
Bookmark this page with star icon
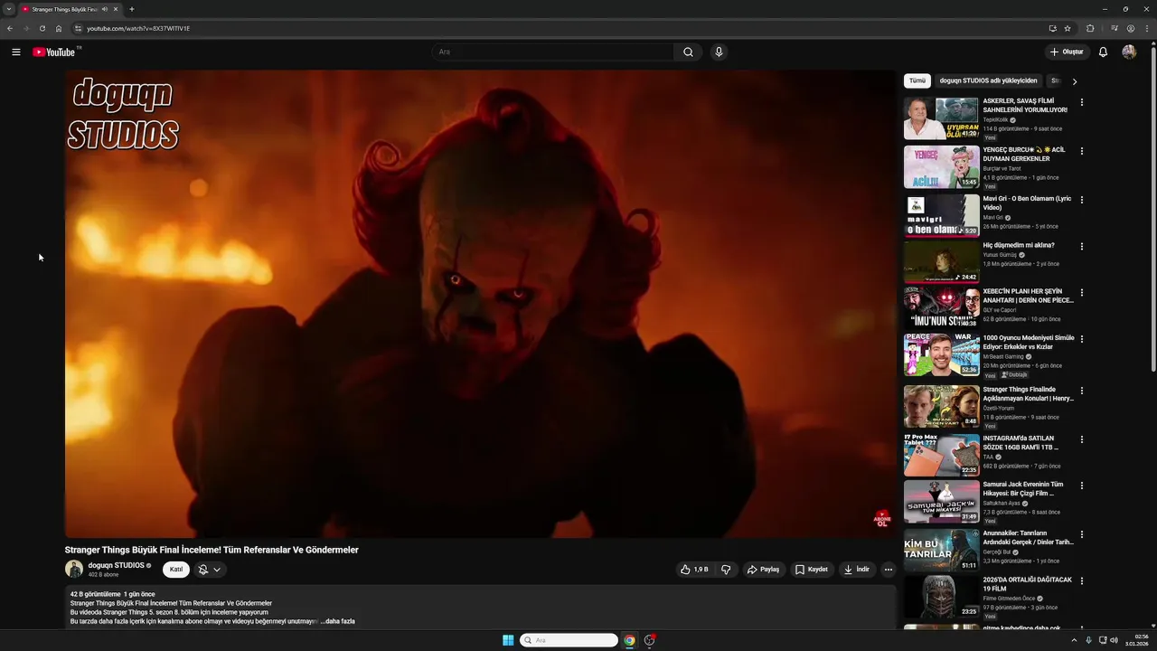[x=1068, y=28]
